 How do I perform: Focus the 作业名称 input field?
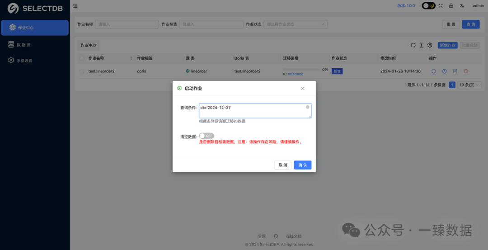pyautogui.click(x=127, y=24)
